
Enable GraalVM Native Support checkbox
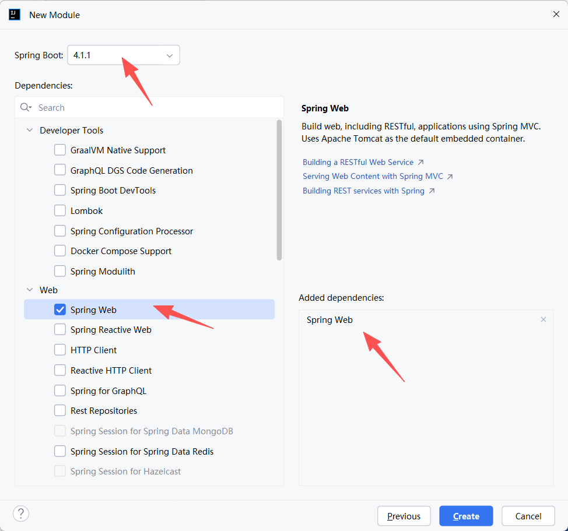(x=59, y=150)
